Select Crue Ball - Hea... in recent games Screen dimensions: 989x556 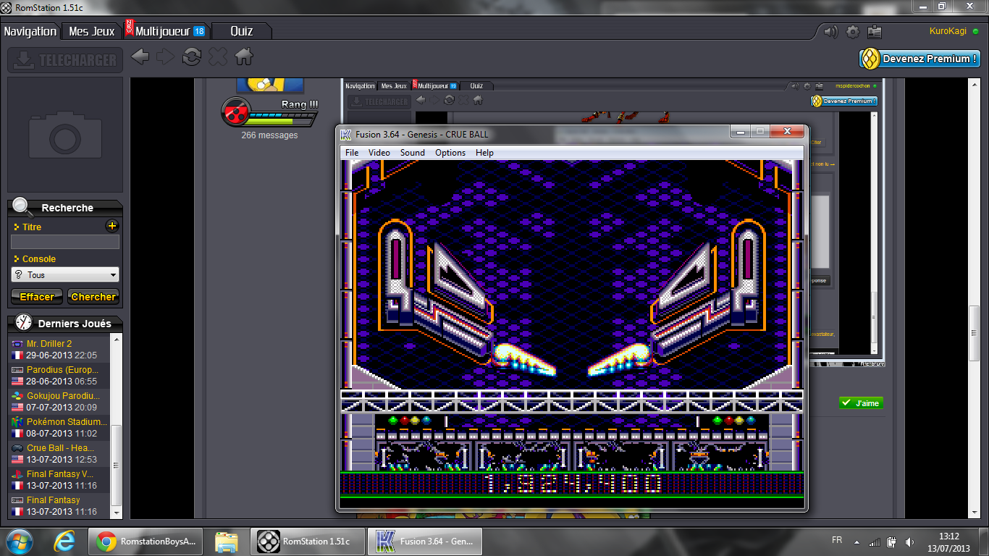pyautogui.click(x=60, y=447)
